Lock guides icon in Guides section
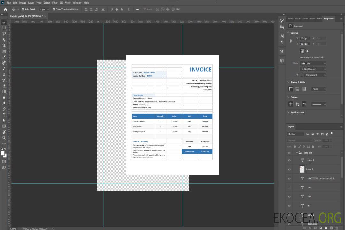345x230 pixels. coord(297,104)
